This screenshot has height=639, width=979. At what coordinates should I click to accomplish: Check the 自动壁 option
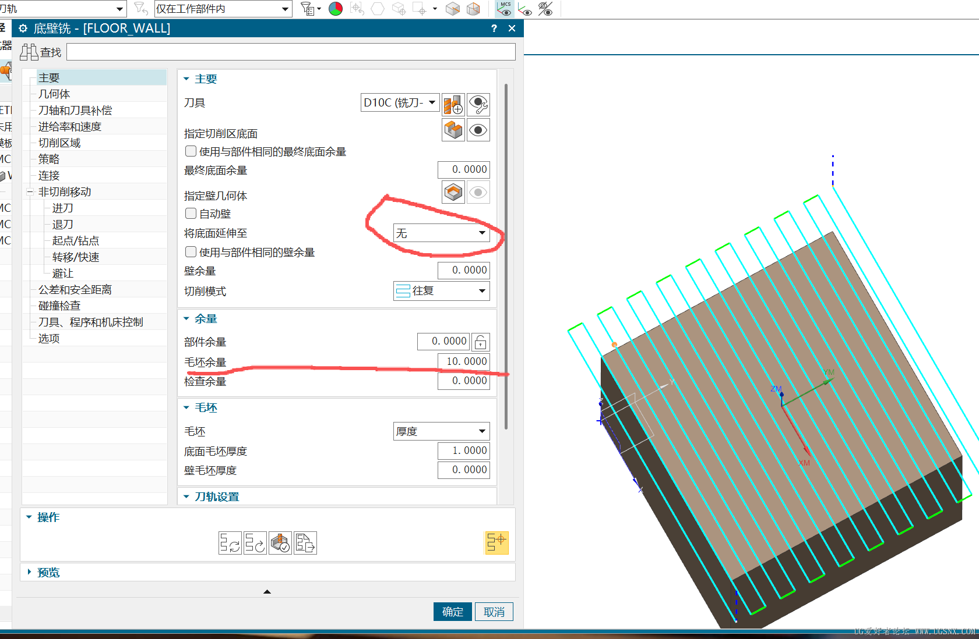coord(191,213)
